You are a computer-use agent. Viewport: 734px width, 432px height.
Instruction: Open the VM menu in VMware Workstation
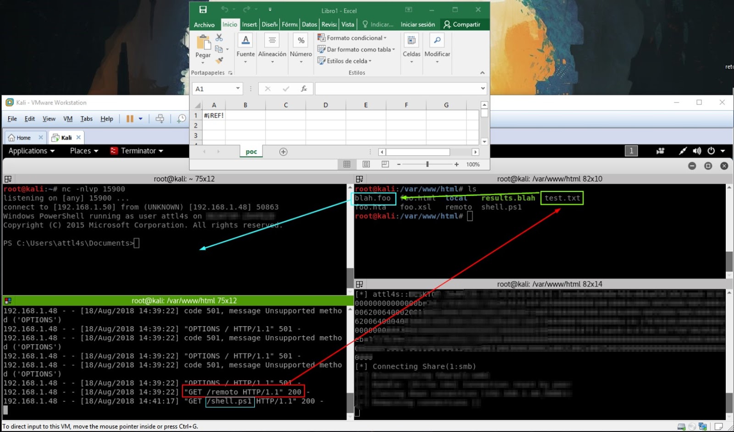[67, 118]
